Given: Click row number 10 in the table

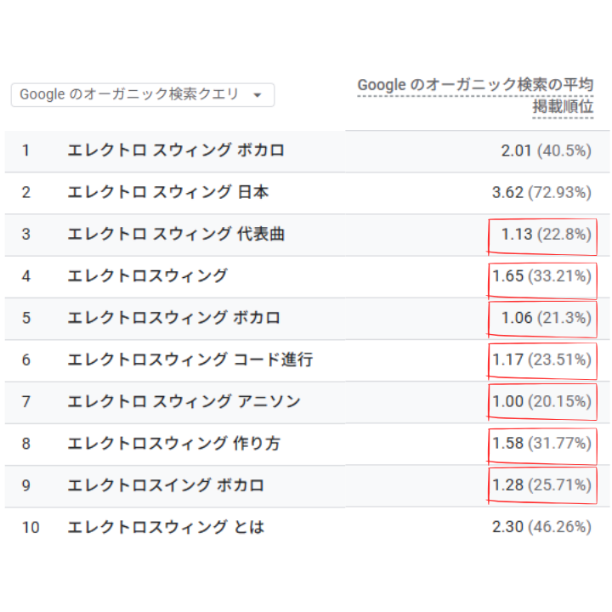Looking at the screenshot, I should (31, 527).
